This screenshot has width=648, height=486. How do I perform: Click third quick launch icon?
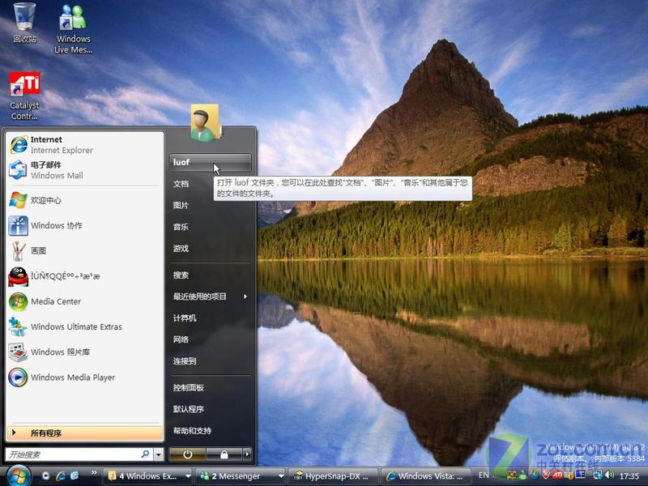point(75,476)
